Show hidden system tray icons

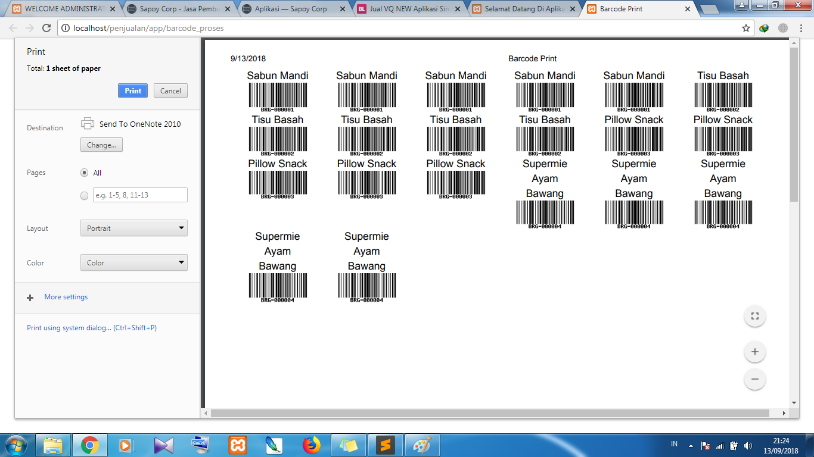(x=691, y=445)
